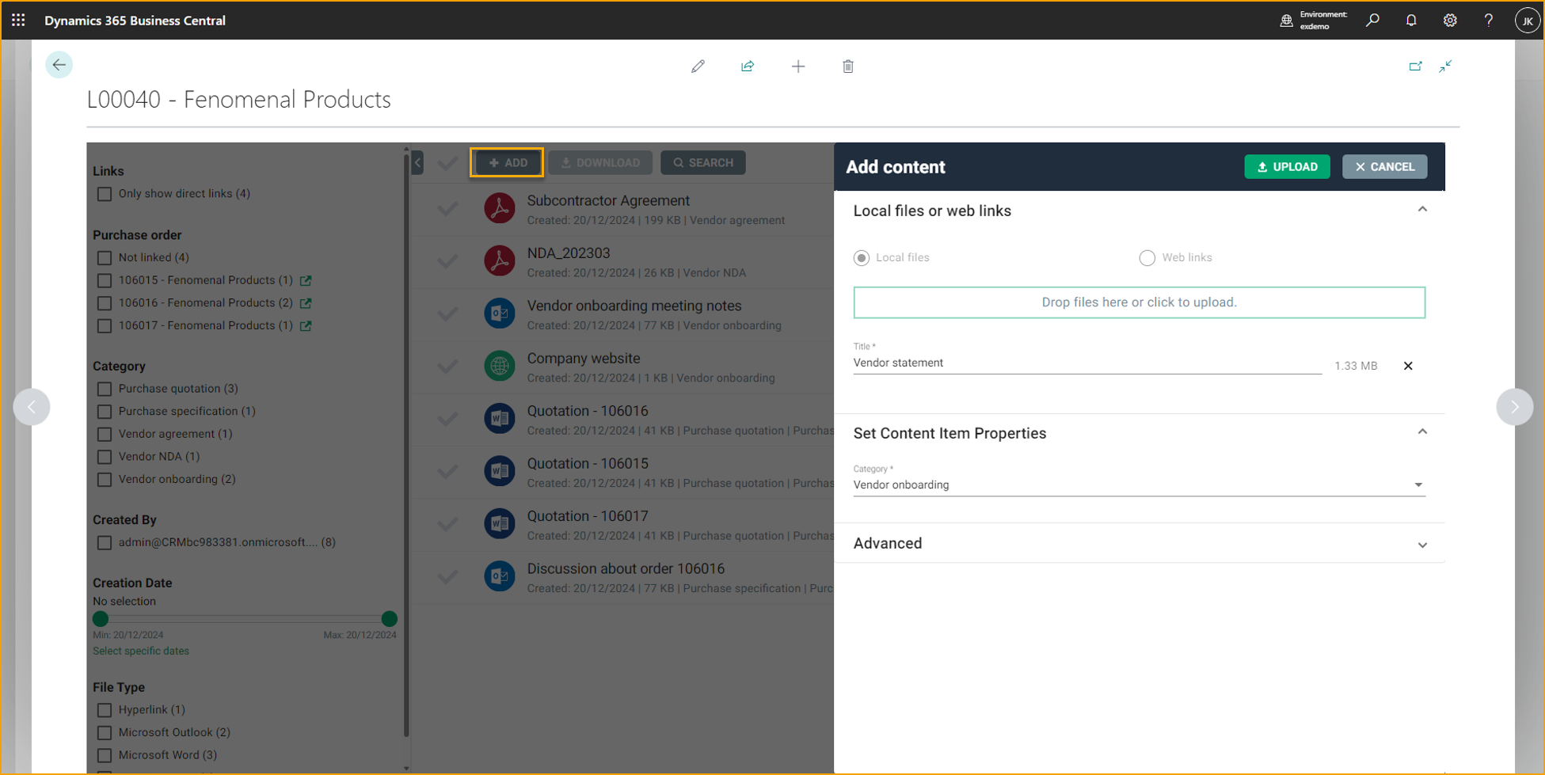The image size is (1545, 775).
Task: Click the pencil edit icon
Action: (x=698, y=66)
